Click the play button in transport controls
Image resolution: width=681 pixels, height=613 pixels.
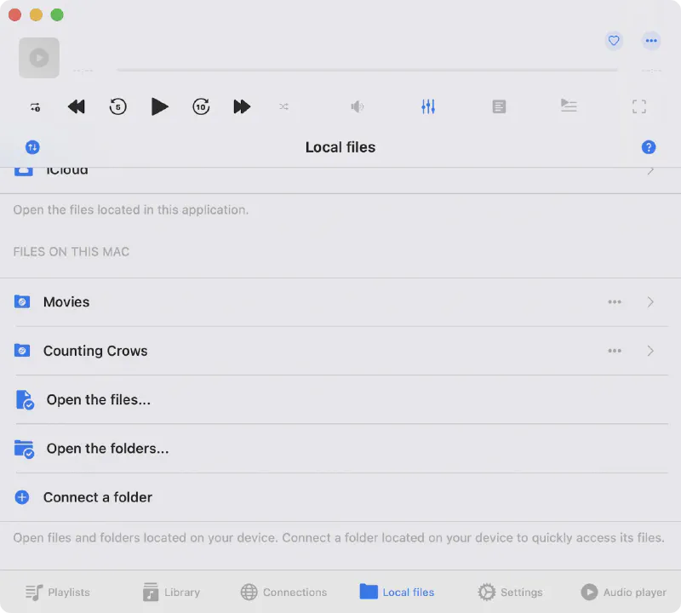(x=159, y=106)
